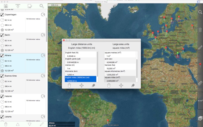The image size is (203, 127).
Task: Click the import download arrow icon
Action: 18,6
